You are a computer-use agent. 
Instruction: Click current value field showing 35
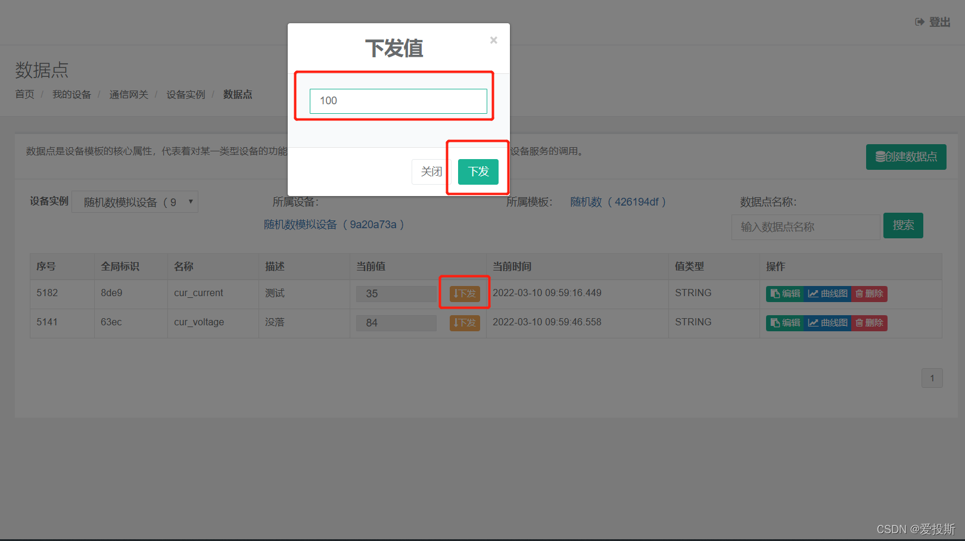tap(396, 294)
